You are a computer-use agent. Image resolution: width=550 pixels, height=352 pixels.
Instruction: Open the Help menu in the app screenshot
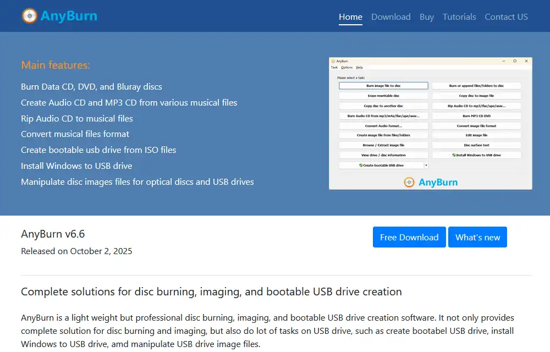click(x=360, y=68)
